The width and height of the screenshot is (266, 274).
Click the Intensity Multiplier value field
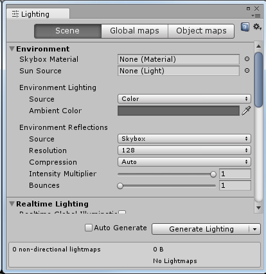click(235, 174)
